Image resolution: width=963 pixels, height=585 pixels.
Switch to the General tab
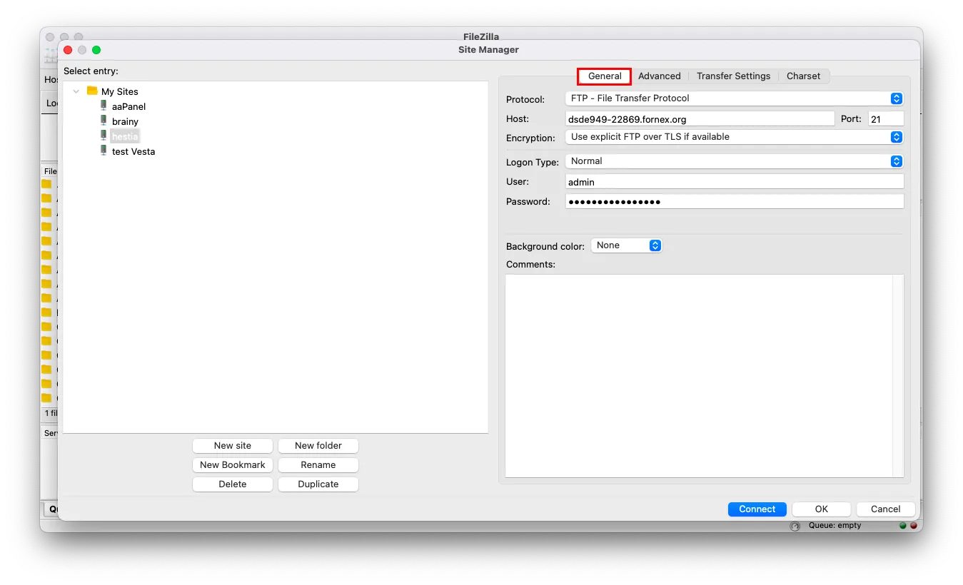tap(605, 76)
